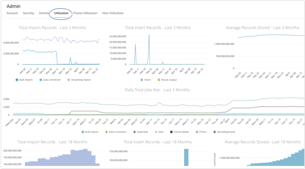This screenshot has height=169, width=305.
Task: Toggle Data Connector in Daily Total Jobs legend
Action: click(x=115, y=132)
